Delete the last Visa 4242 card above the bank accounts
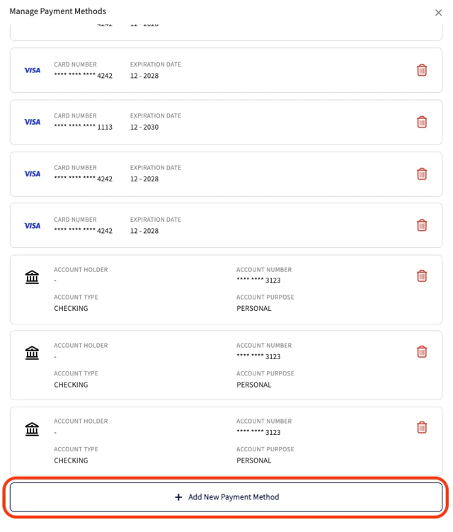Image resolution: width=453 pixels, height=532 pixels. click(x=421, y=225)
